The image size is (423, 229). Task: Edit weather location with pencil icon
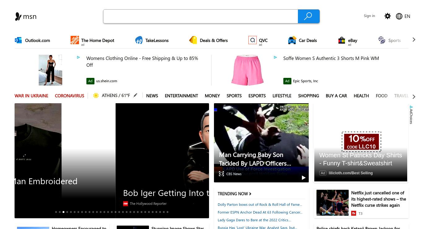pyautogui.click(x=135, y=95)
